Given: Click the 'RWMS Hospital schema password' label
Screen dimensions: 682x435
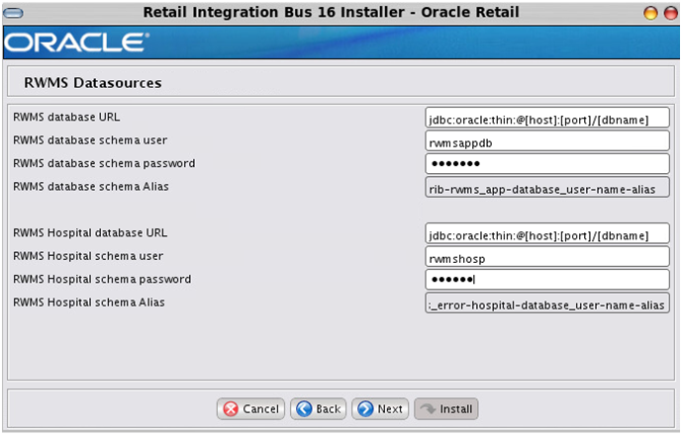Looking at the screenshot, I should point(102,279).
